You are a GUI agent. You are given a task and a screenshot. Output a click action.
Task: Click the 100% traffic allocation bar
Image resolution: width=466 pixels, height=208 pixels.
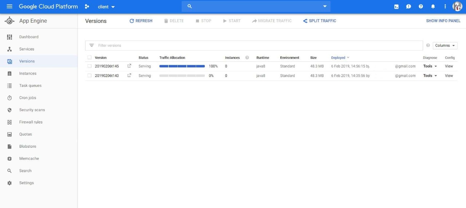[x=182, y=66]
